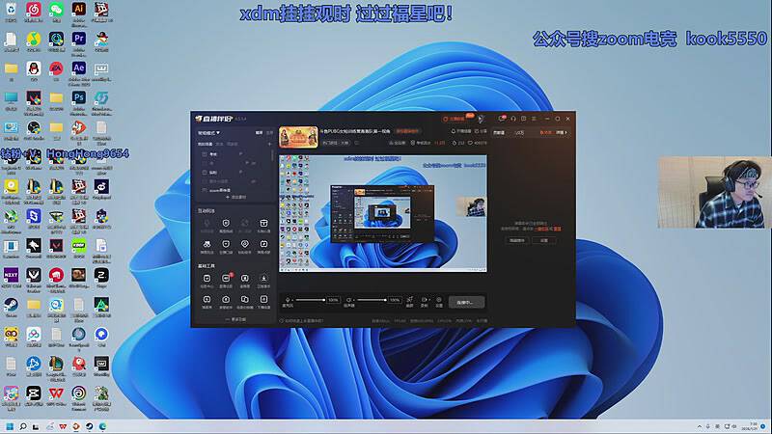
Task: Open the WeChat desktop icon
Action: point(56,10)
